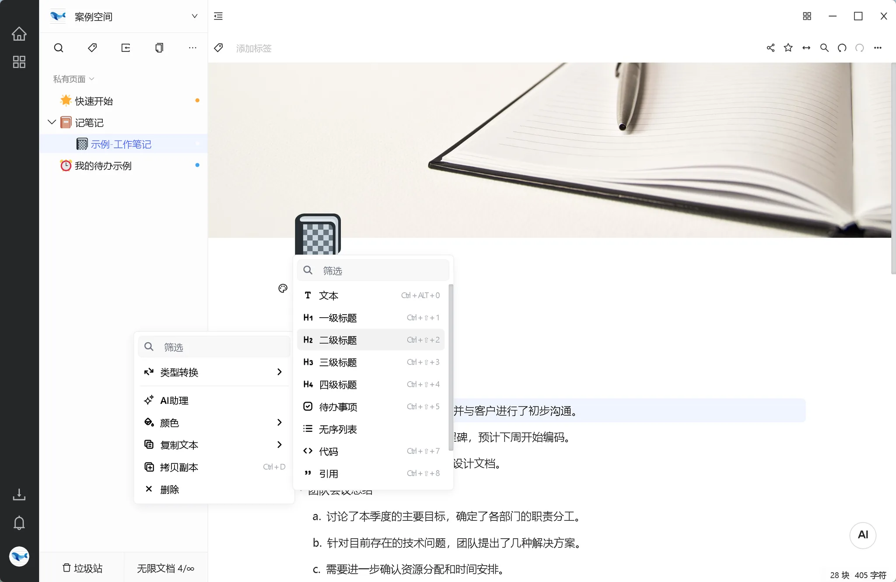Click list item 针对目前存在的技术问题
Screen dimensions: 896x582
tap(454, 543)
